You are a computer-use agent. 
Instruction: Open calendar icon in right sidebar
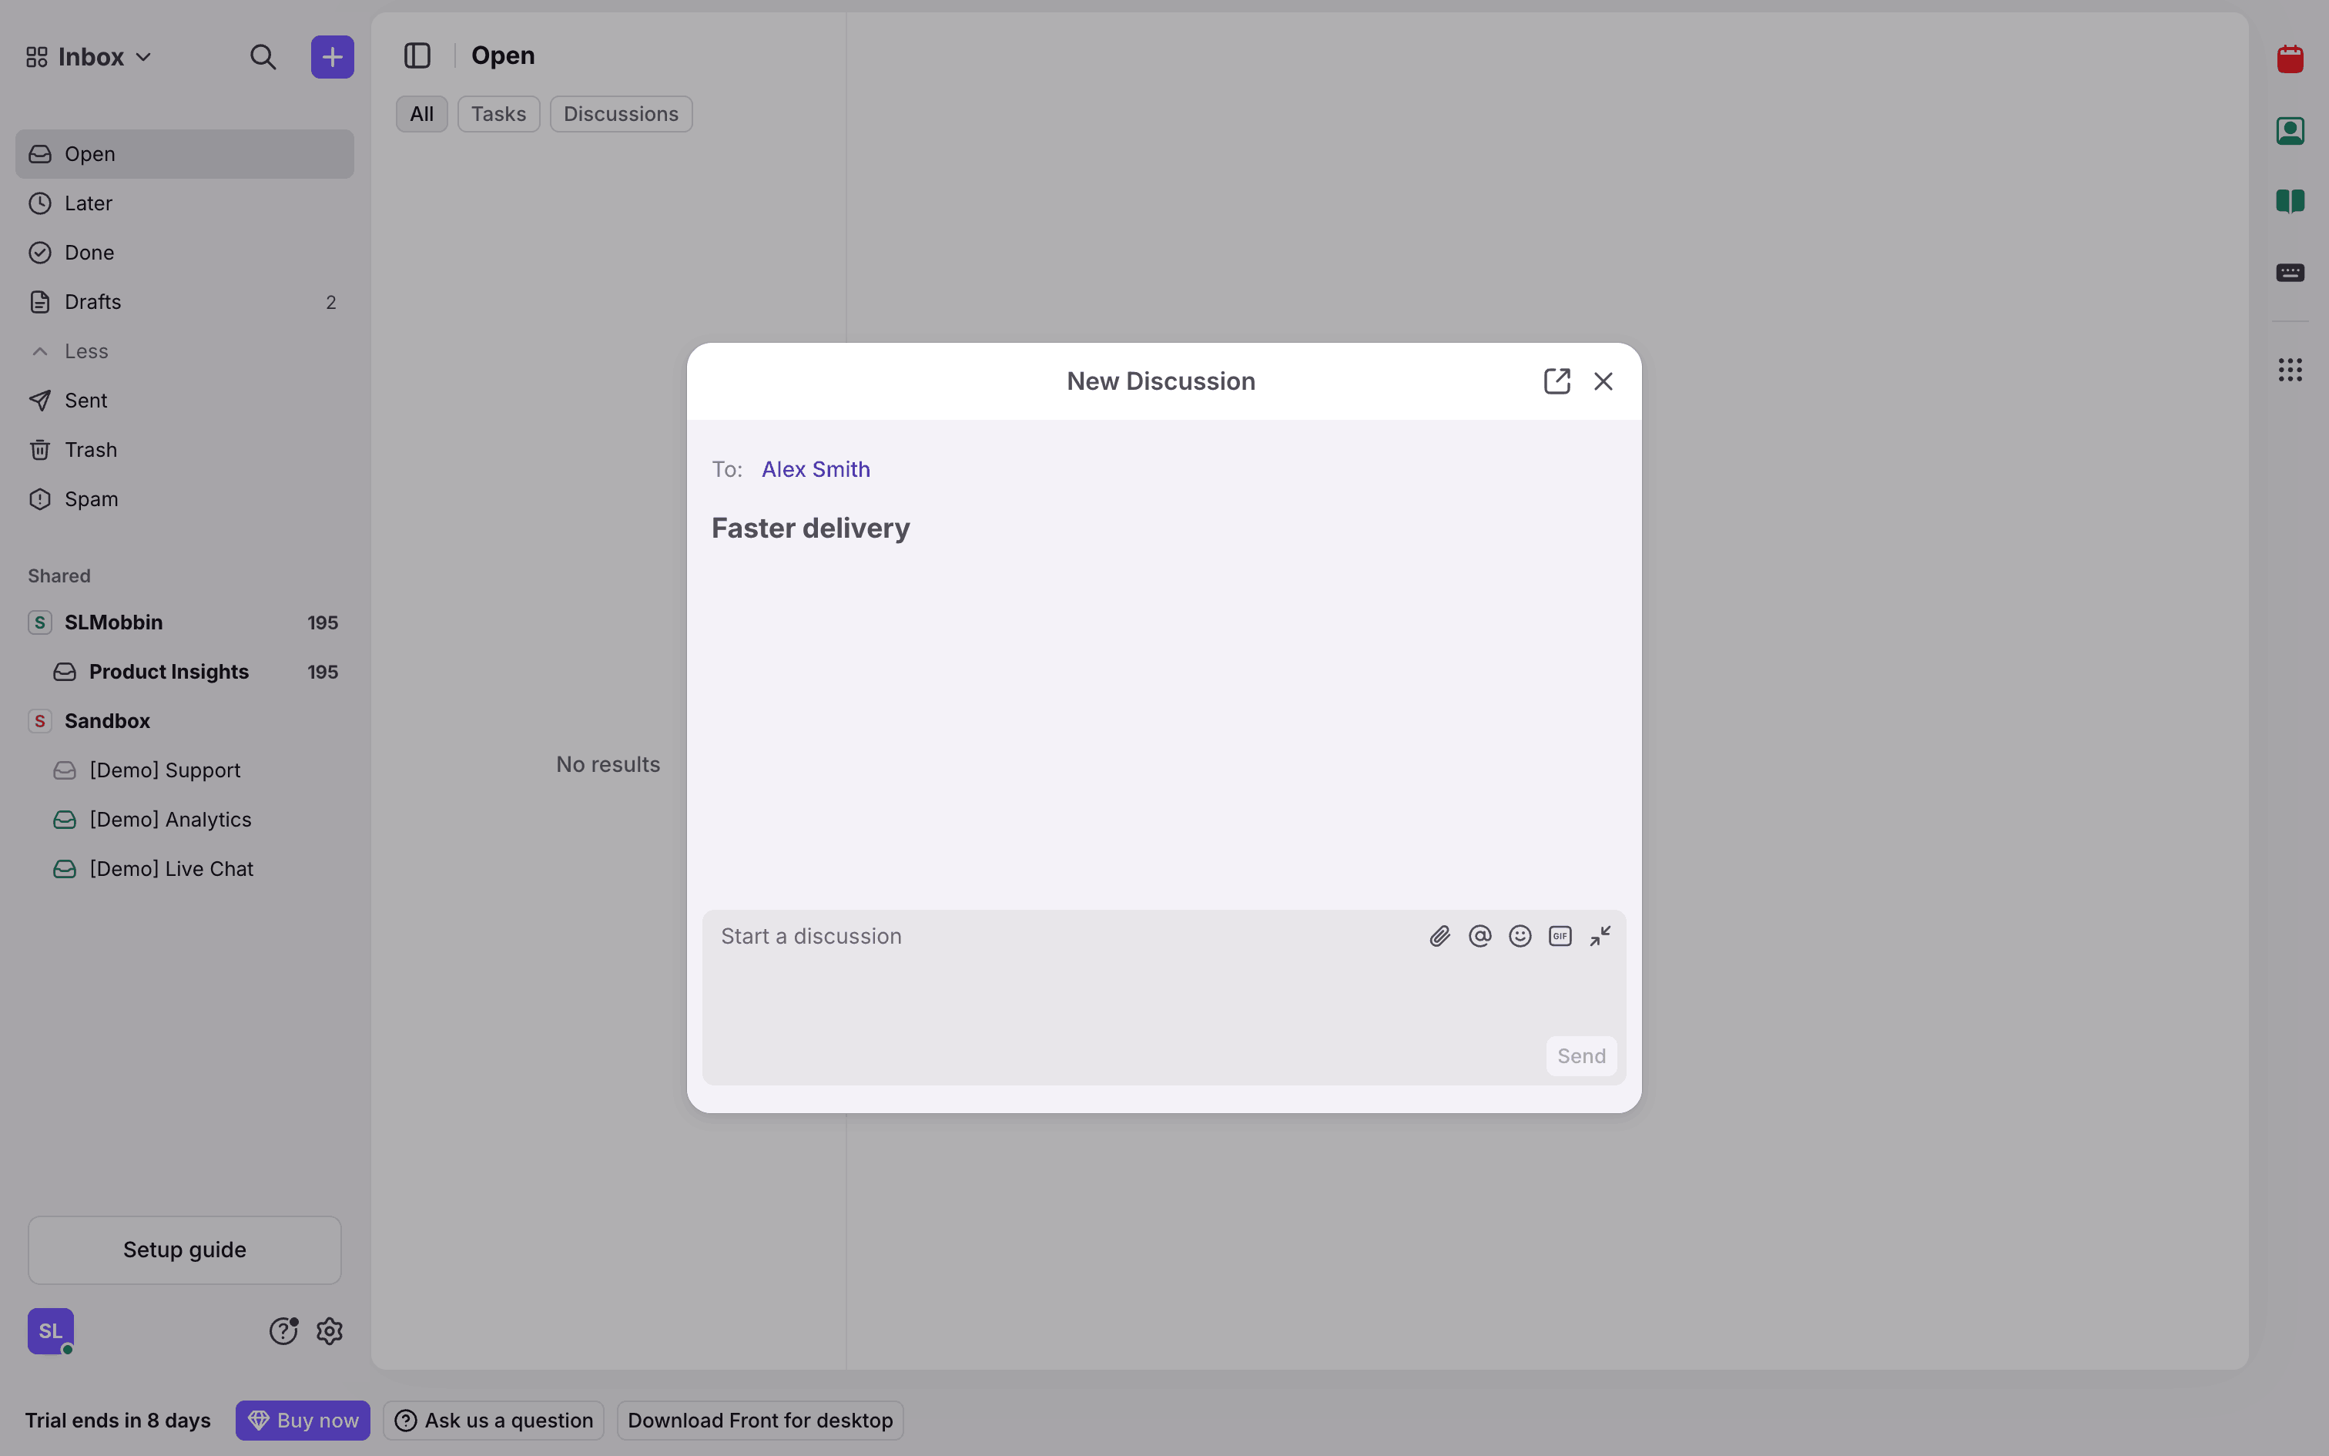tap(2290, 59)
